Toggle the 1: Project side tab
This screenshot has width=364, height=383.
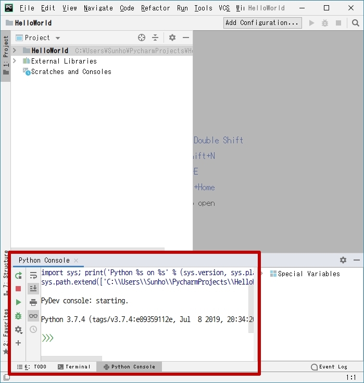pyautogui.click(x=6, y=55)
